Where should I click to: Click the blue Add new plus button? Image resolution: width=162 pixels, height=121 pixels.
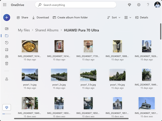pyautogui.click(x=7, y=17)
